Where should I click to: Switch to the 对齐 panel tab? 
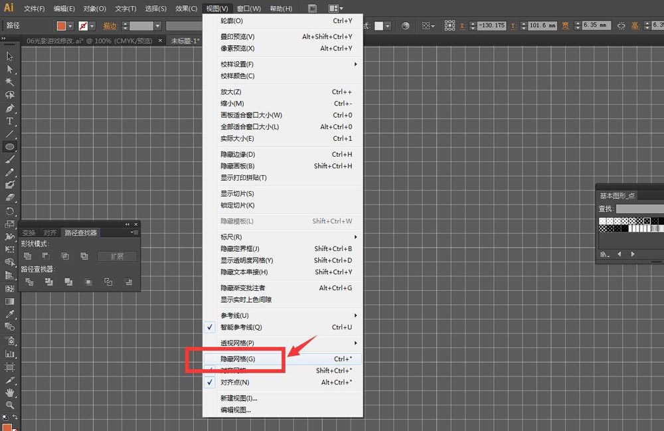pos(49,232)
